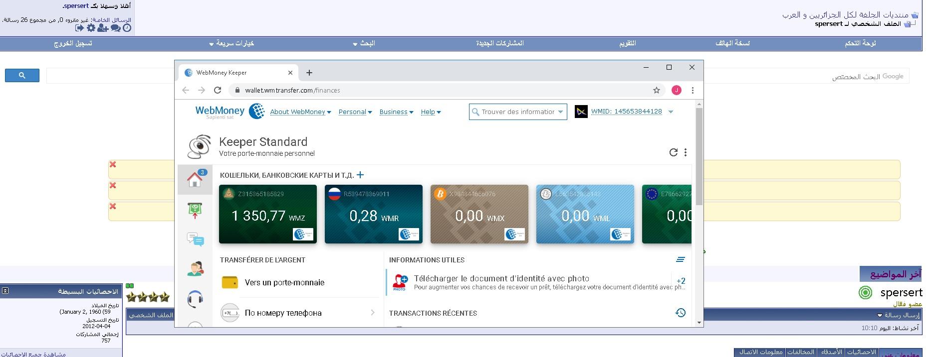Add a new wallet with the plus icon

click(x=360, y=175)
